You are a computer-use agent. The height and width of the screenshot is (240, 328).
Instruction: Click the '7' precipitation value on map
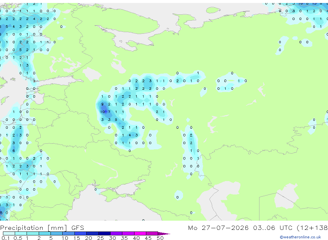(x=109, y=112)
